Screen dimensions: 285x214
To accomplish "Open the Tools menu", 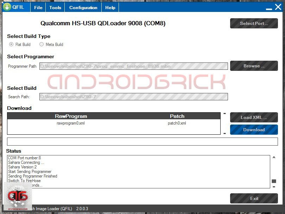I will tap(55, 7).
